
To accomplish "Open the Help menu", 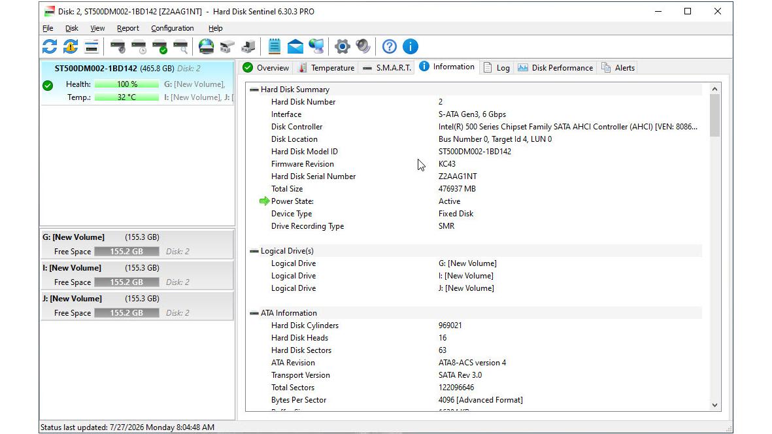I will [x=215, y=28].
